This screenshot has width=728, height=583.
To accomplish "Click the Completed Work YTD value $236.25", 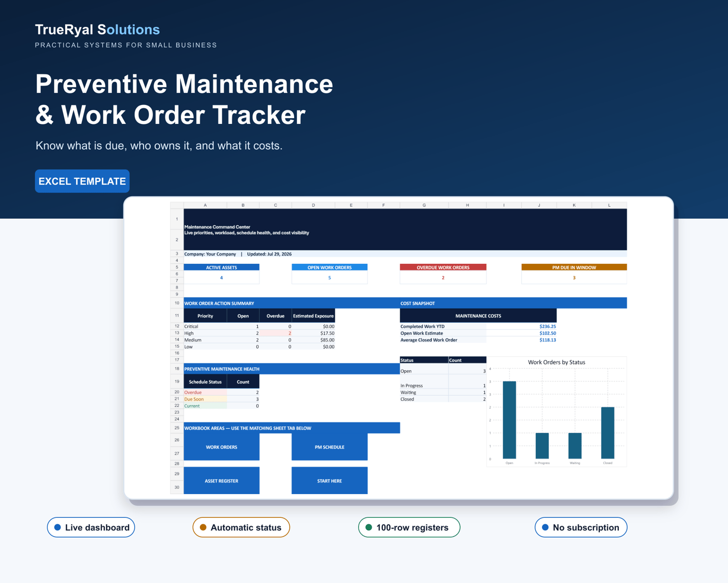I will (547, 326).
